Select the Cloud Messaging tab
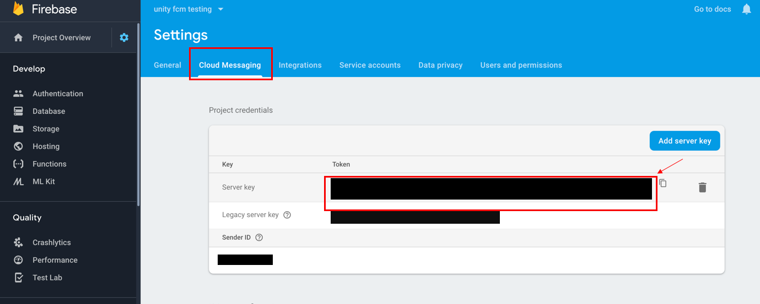Image resolution: width=760 pixels, height=304 pixels. pos(230,65)
